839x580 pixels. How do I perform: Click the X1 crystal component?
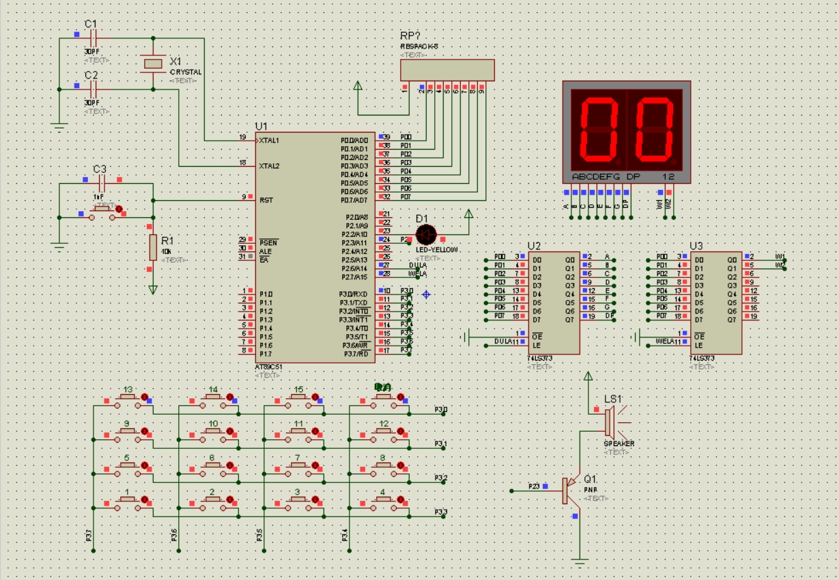(x=153, y=64)
